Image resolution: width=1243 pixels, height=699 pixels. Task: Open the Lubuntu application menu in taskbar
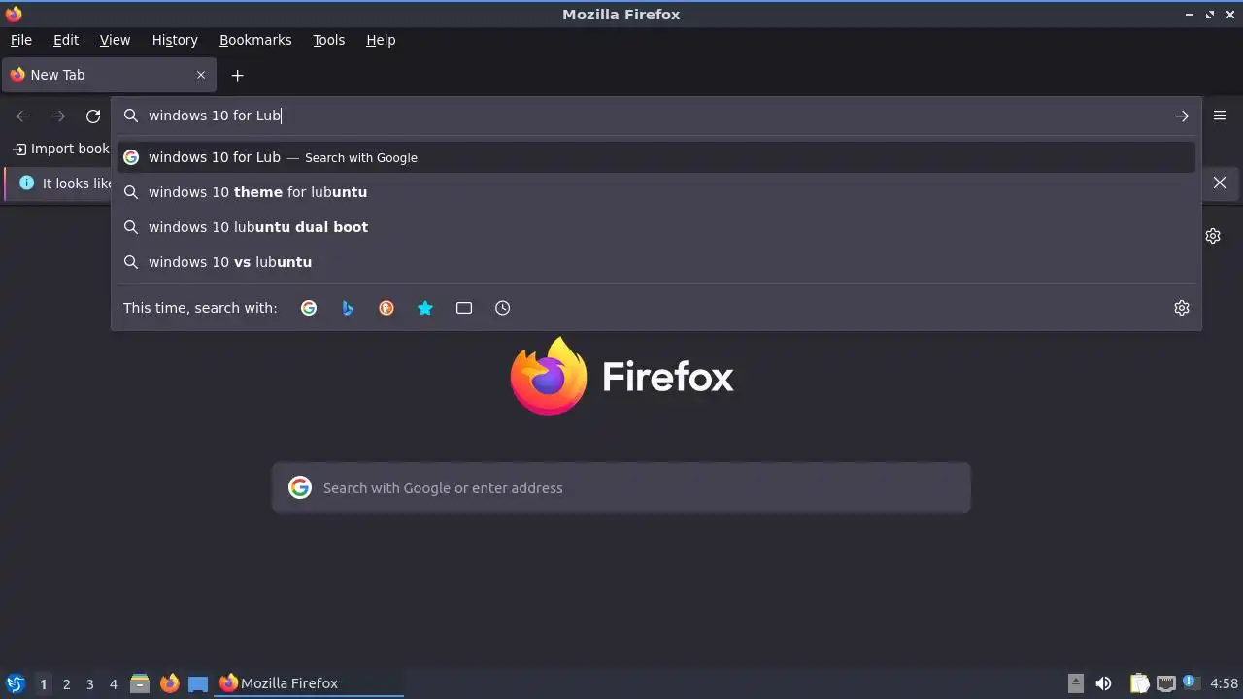(15, 683)
